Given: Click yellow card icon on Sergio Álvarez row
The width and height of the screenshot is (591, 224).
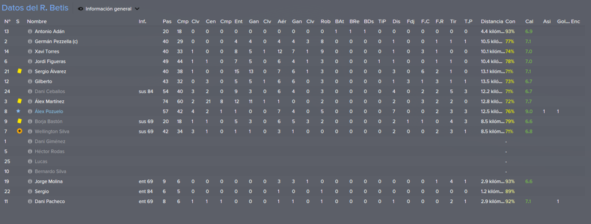Looking at the screenshot, I should coord(20,71).
